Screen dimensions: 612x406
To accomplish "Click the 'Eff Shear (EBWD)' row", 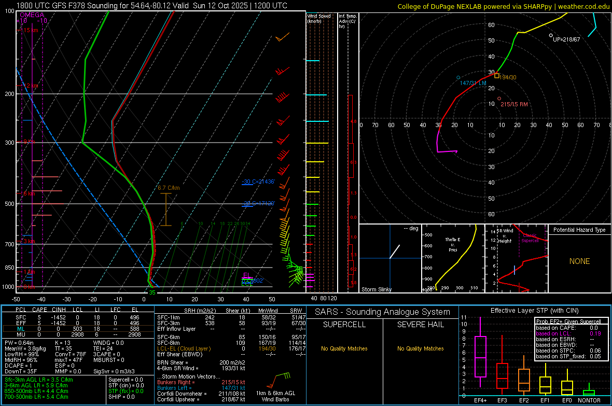I will point(231,354).
